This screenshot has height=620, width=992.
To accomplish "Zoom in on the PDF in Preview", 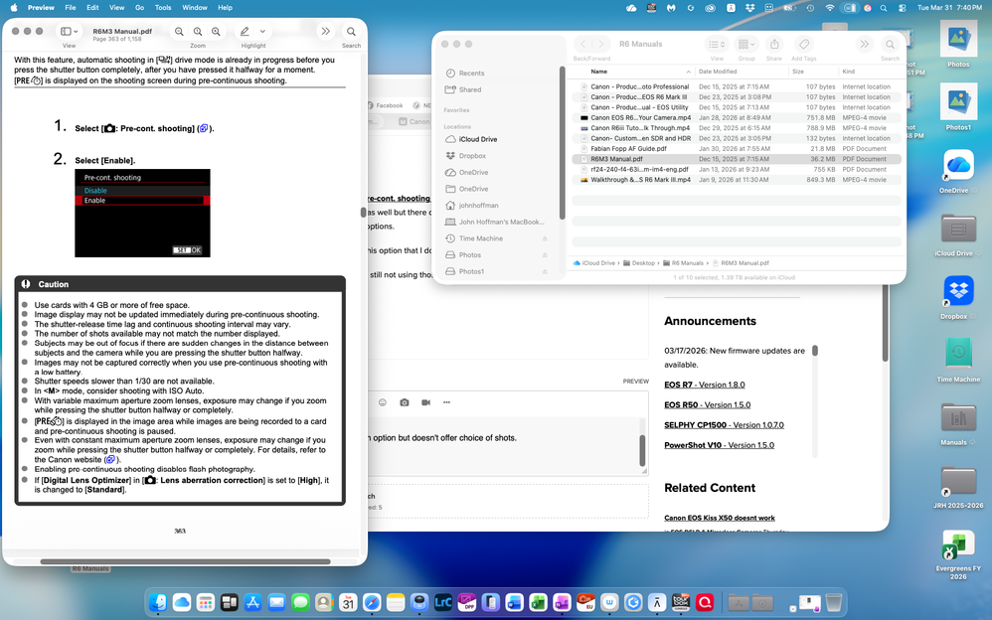I will tap(217, 31).
